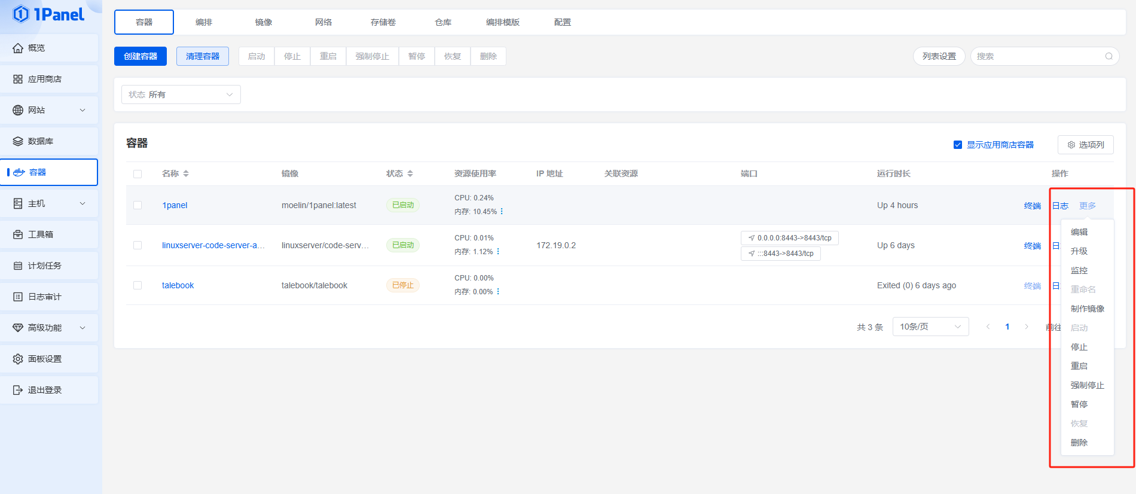Open resource details dots for 1panel row
This screenshot has width=1136, height=494.
tap(502, 212)
